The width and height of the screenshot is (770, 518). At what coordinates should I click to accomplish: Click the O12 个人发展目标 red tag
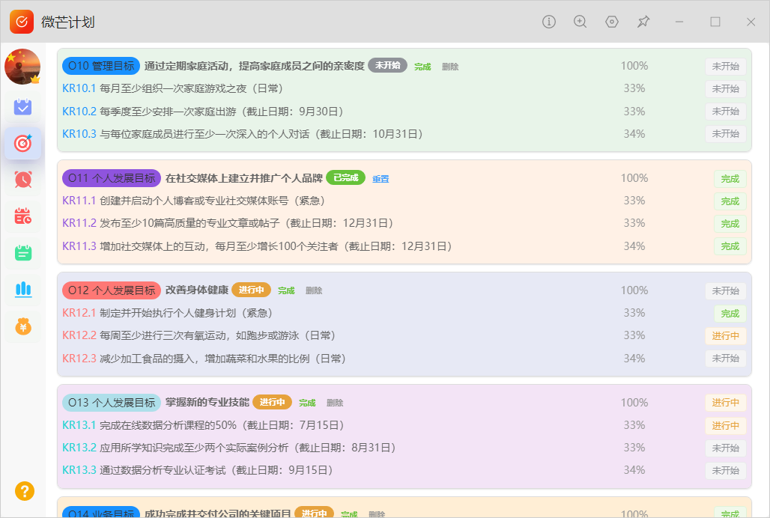(x=112, y=290)
